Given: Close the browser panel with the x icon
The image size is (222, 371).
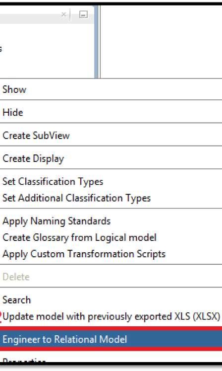Looking at the screenshot, I should coord(63,15).
